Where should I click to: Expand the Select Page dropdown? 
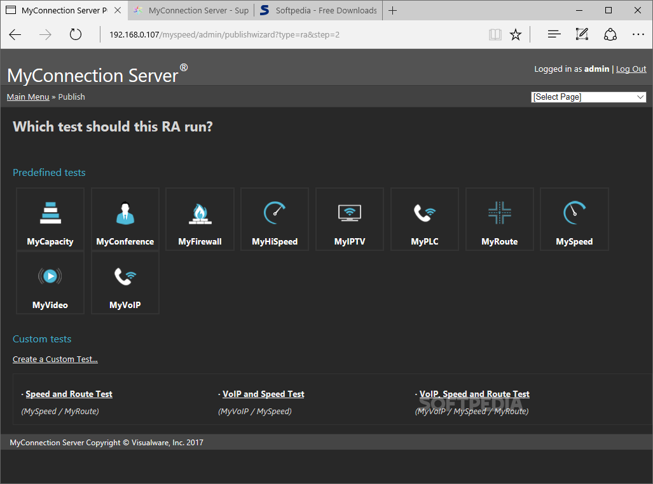(x=588, y=97)
